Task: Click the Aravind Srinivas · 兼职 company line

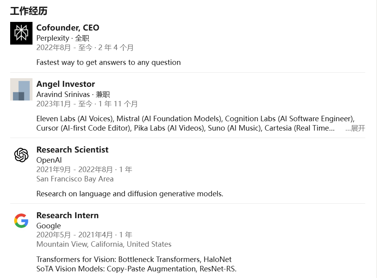Action: (x=73, y=94)
